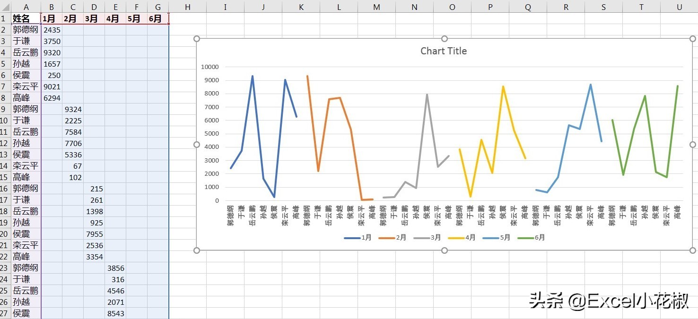This screenshot has height=319, width=698.
Task: Click cell with value 6294
Action: tap(52, 98)
